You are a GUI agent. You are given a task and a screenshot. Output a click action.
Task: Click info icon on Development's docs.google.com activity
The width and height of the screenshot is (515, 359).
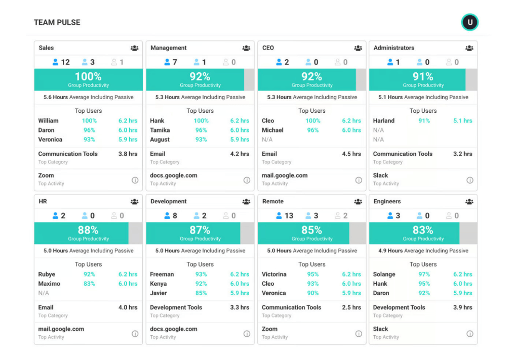tap(247, 334)
